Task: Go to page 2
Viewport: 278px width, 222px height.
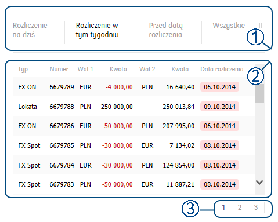Action: coord(240,208)
